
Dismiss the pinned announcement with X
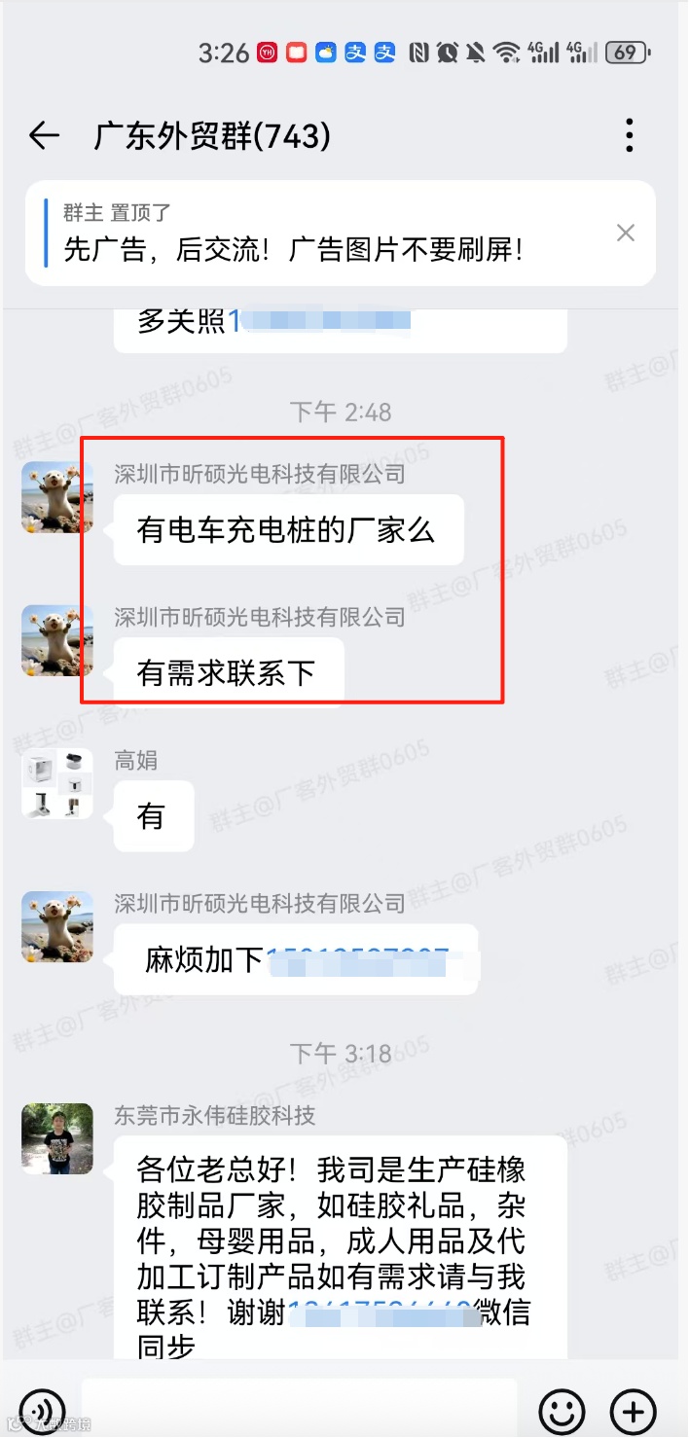626,233
